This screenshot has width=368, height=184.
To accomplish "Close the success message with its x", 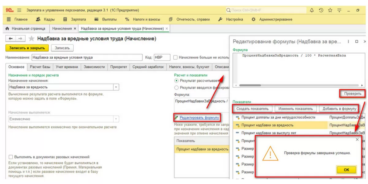I will pyautogui.click(x=357, y=140).
